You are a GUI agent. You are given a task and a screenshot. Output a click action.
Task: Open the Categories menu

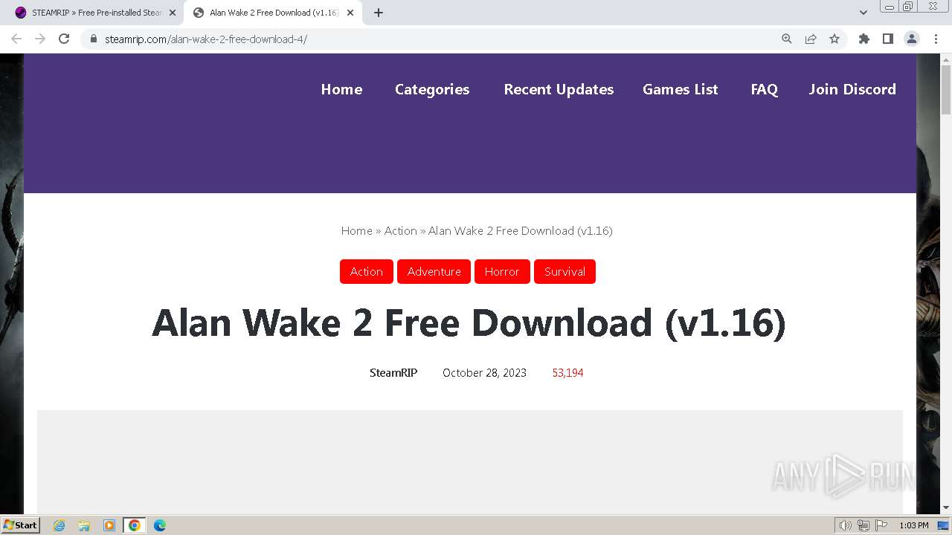pos(432,89)
